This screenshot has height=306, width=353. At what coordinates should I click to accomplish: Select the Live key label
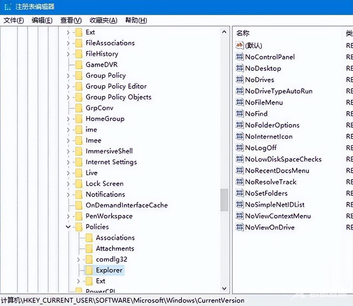(x=91, y=173)
